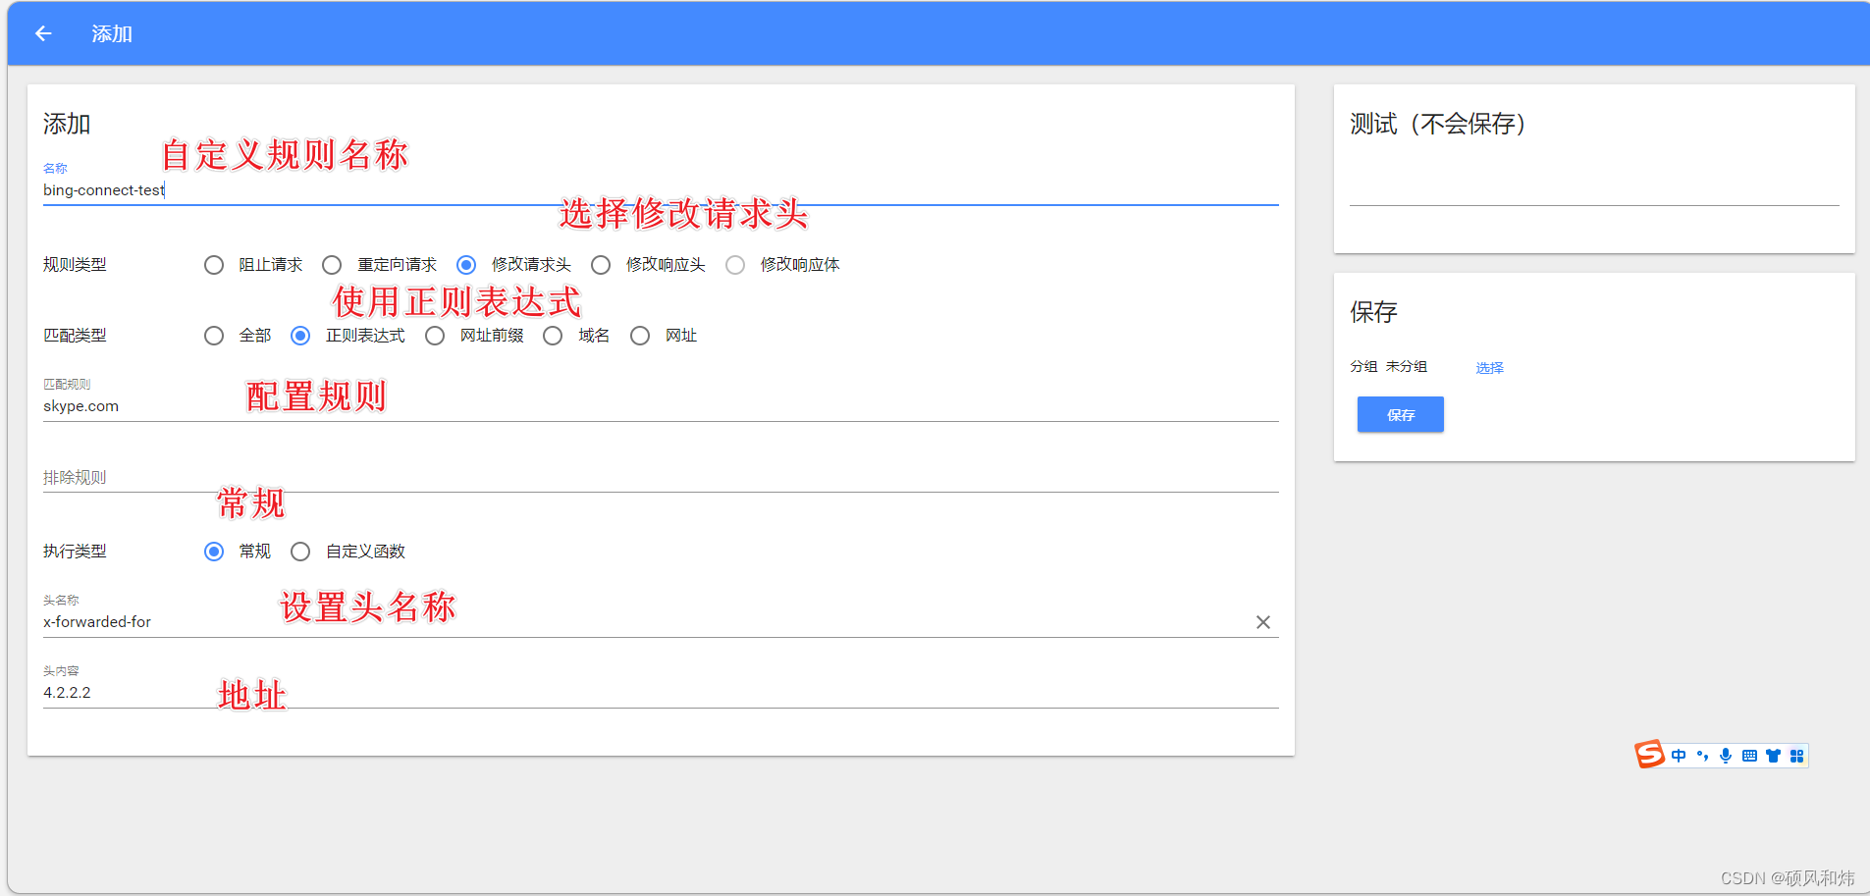Click the 选择 group link
The width and height of the screenshot is (1870, 896).
[x=1489, y=368]
